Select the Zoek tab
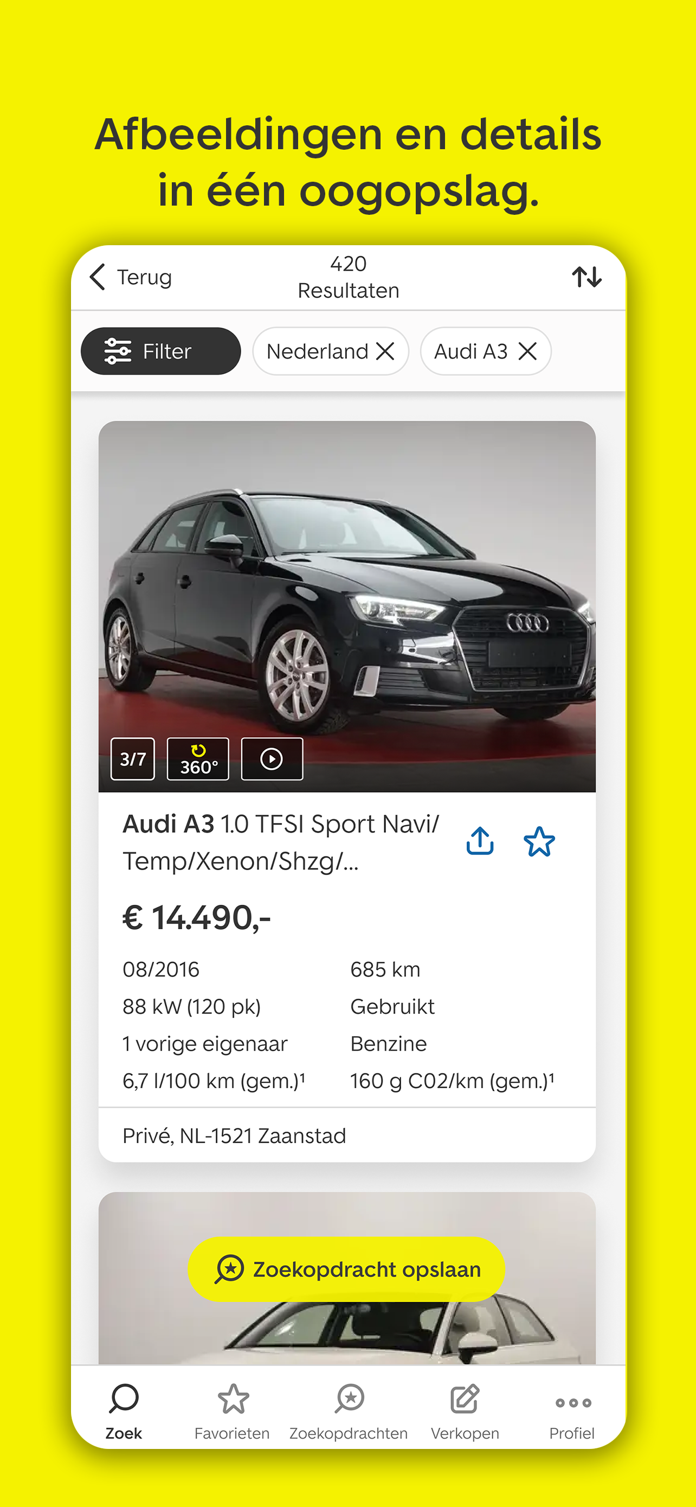The image size is (696, 1507). coord(124,1412)
